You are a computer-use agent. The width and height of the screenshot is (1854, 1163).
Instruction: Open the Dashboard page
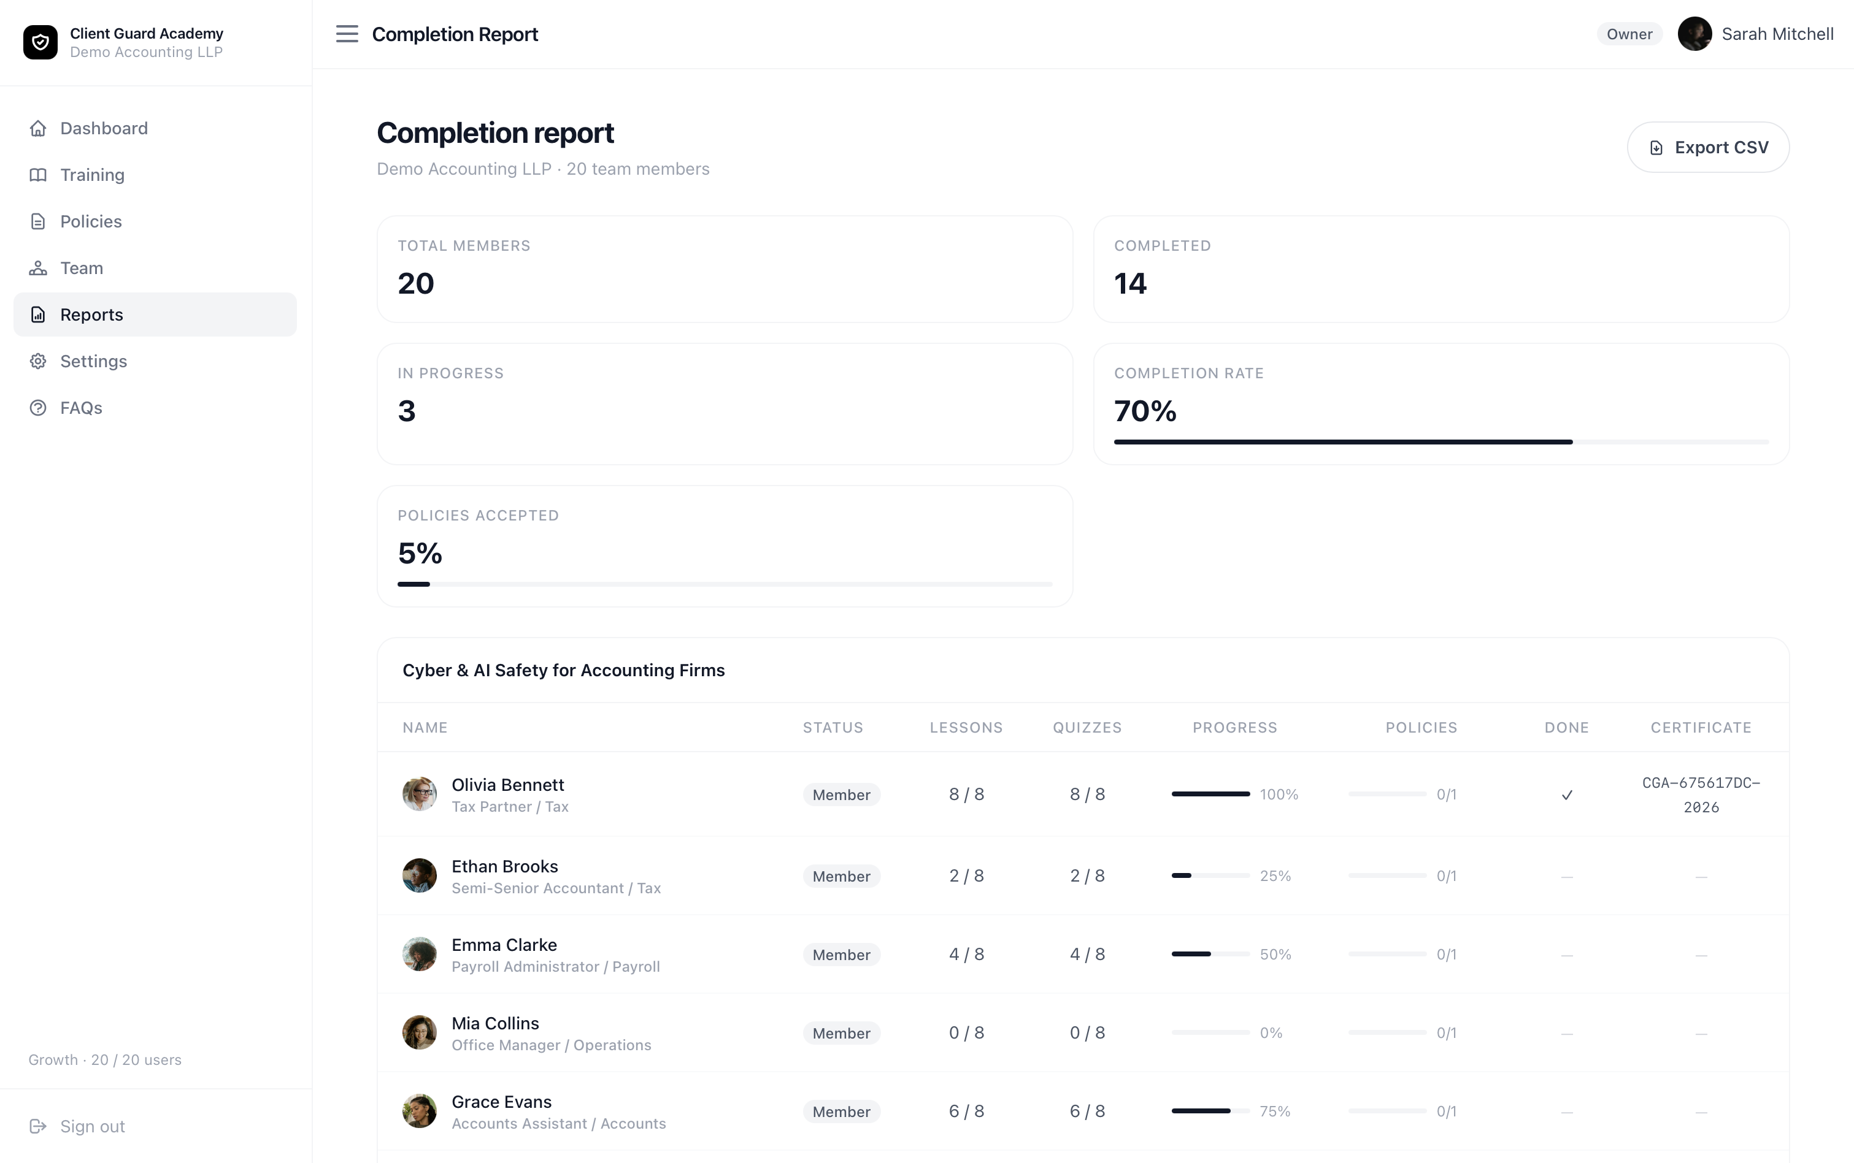pos(155,129)
